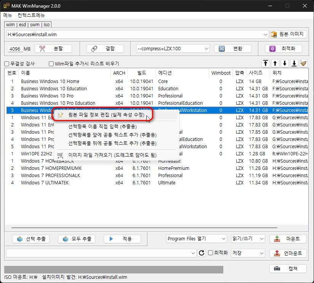This screenshot has height=283, width=314.
Task: Select the Win10PE 22H2 row
Action: (x=157, y=154)
